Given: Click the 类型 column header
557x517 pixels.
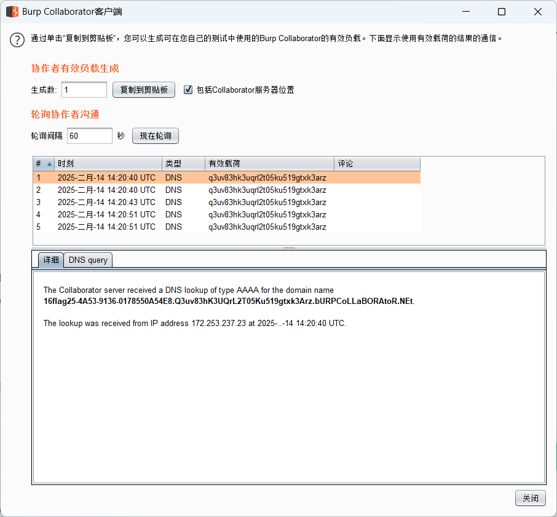Looking at the screenshot, I should [183, 163].
